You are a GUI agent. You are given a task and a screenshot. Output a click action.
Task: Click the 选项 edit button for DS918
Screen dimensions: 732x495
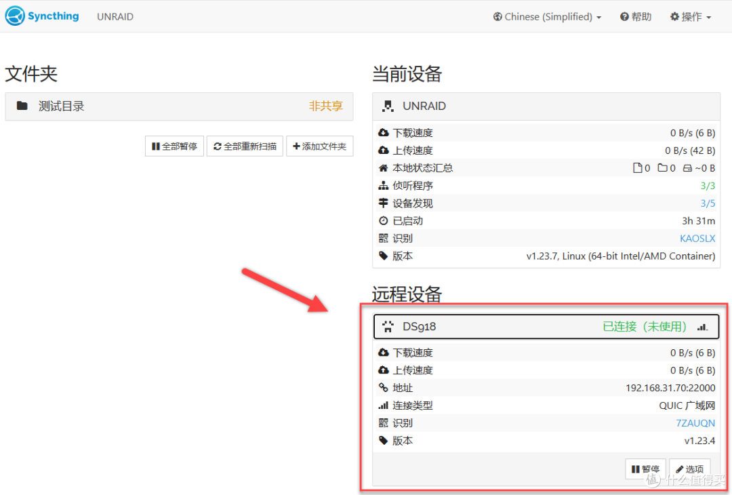[x=689, y=469]
